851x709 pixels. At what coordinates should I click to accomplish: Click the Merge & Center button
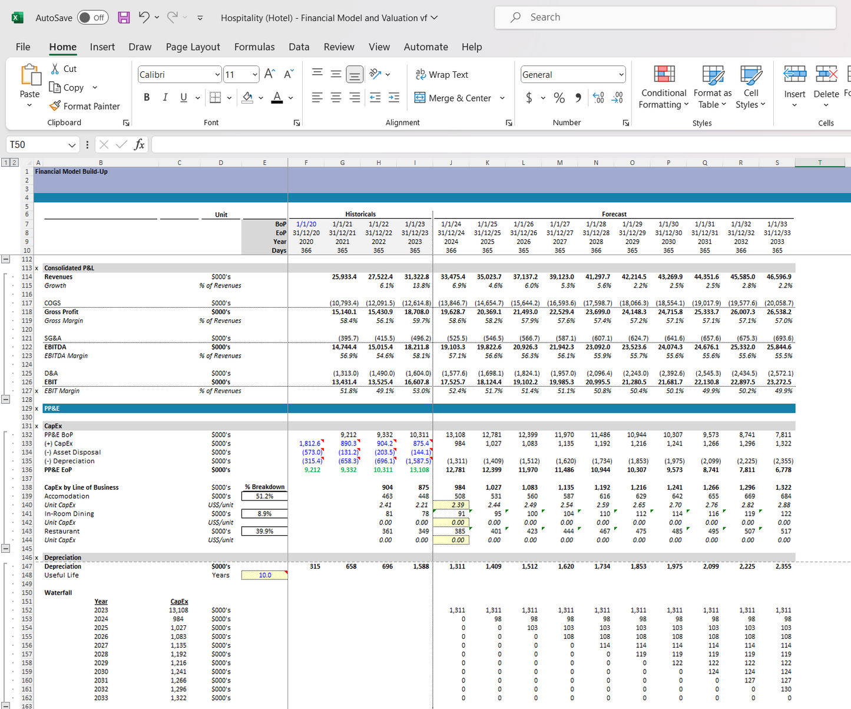(x=453, y=98)
